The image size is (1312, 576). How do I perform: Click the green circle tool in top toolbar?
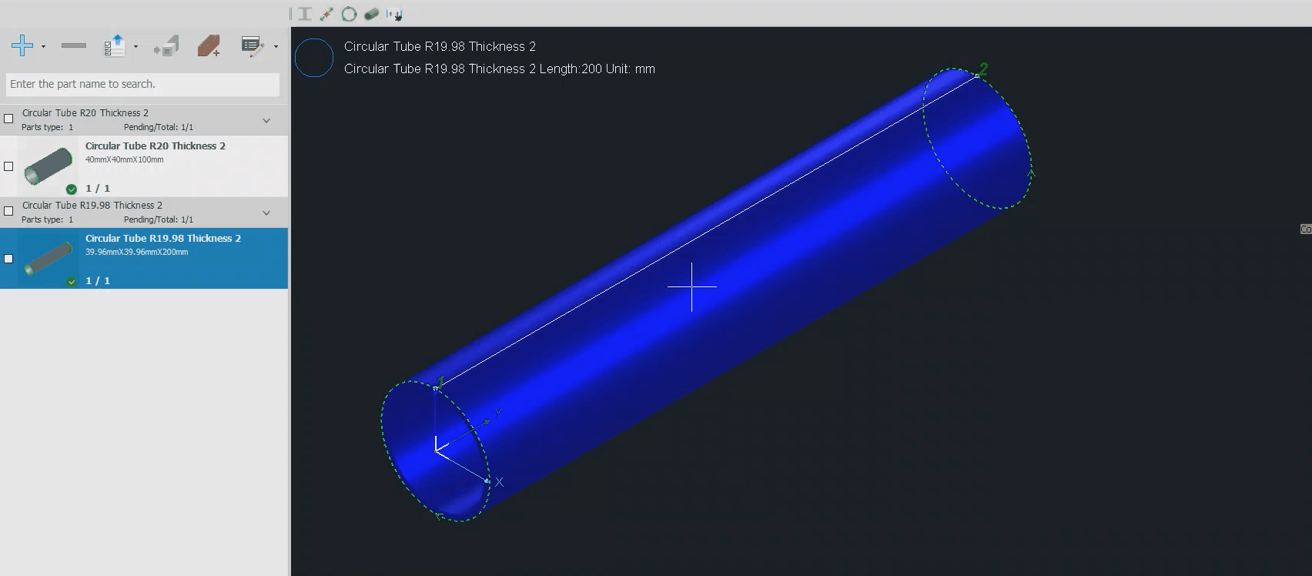coord(349,14)
